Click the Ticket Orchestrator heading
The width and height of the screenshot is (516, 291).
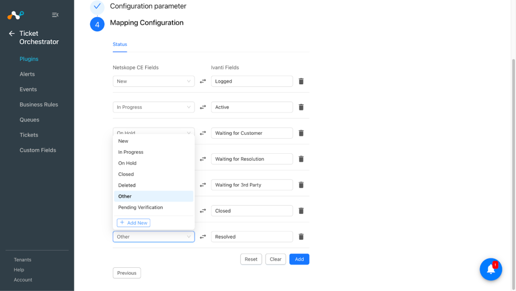pyautogui.click(x=39, y=37)
